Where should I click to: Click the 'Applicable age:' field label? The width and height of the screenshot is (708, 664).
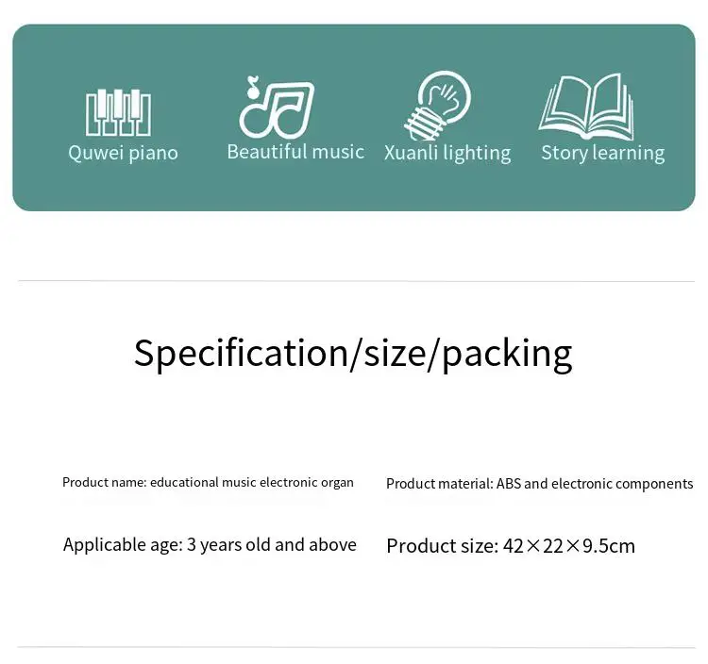coord(123,544)
